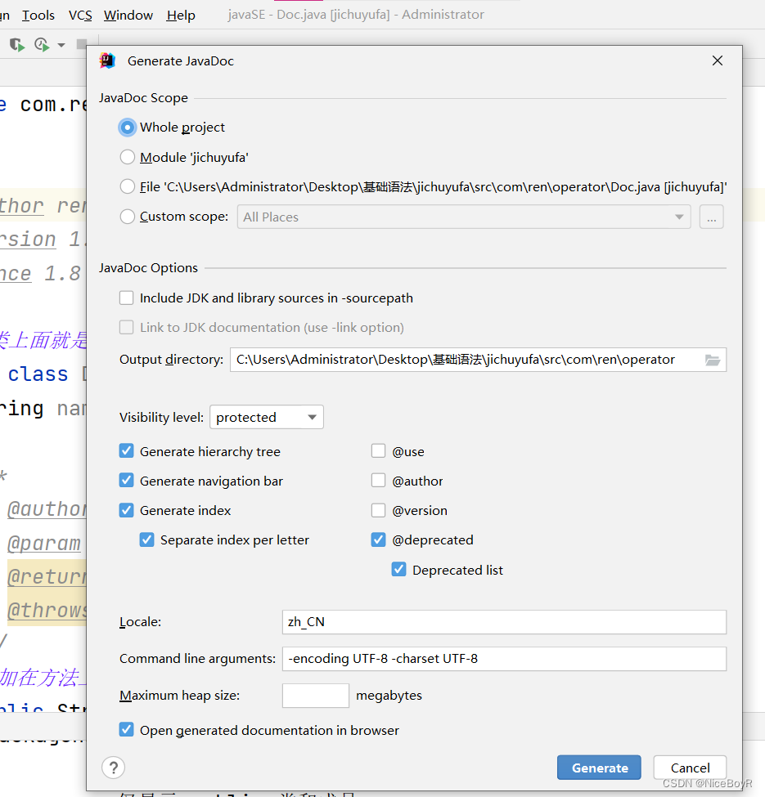The height and width of the screenshot is (797, 765).
Task: Select the Module 'jichuyufa' scope
Action: 127,157
